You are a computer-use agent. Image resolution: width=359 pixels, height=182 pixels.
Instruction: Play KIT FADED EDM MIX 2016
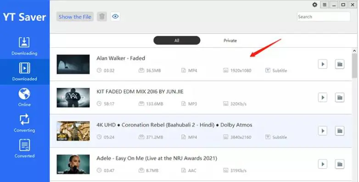[323, 98]
